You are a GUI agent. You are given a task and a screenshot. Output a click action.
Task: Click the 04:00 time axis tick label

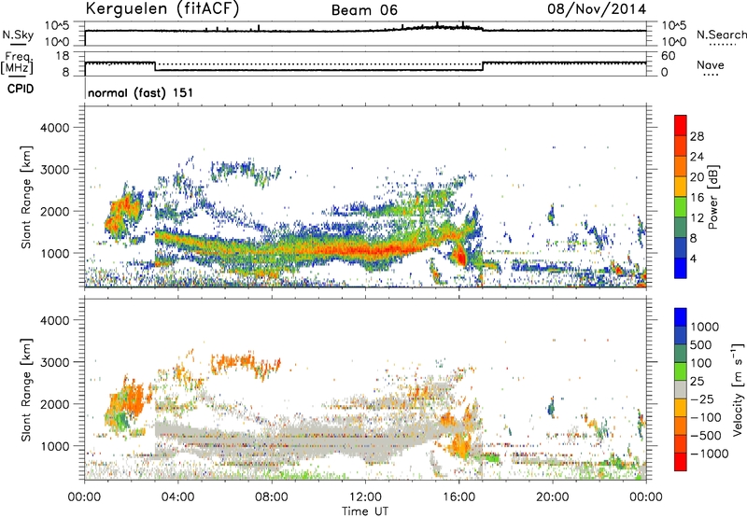click(177, 497)
